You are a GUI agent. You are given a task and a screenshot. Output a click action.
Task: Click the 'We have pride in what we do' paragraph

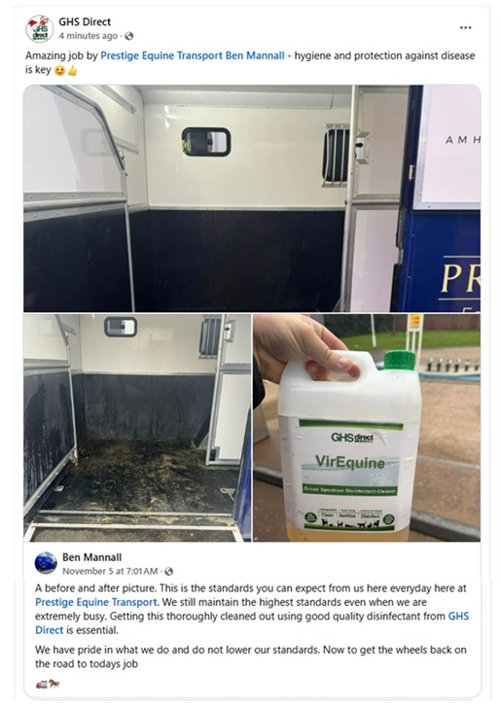pos(251,657)
